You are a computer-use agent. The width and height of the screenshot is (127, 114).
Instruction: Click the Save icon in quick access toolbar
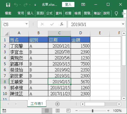tap(8, 5)
